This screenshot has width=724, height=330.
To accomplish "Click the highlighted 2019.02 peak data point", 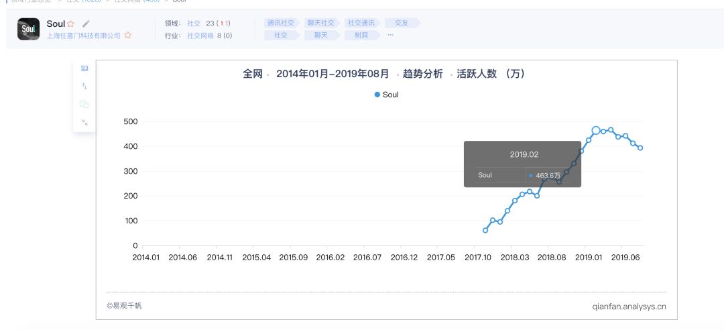I will coord(596,130).
